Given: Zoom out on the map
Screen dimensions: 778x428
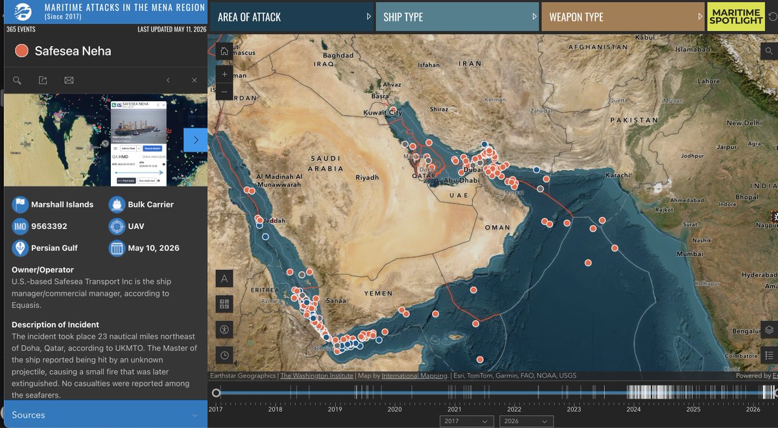Looking at the screenshot, I should pos(224,91).
